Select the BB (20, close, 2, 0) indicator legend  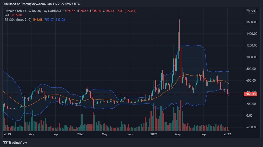click(x=18, y=20)
